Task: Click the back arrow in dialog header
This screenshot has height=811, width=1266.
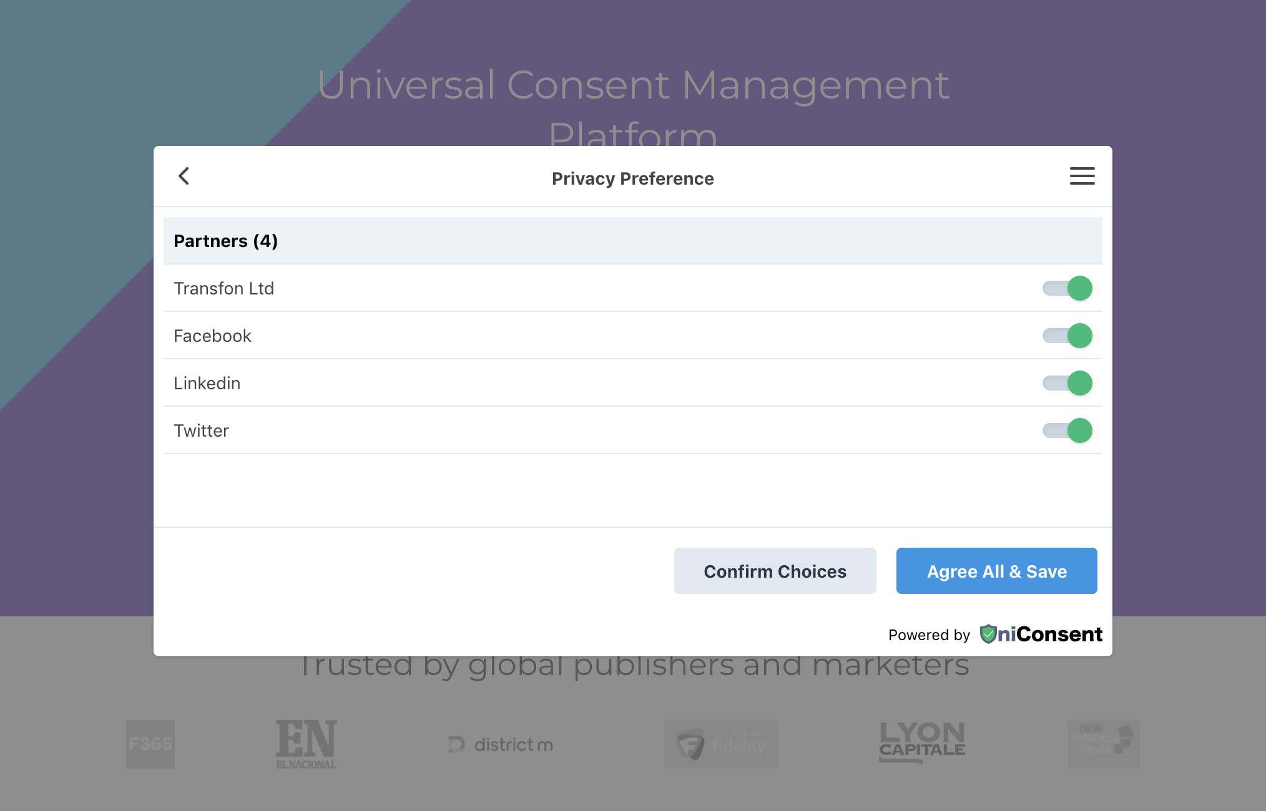Action: pos(184,176)
